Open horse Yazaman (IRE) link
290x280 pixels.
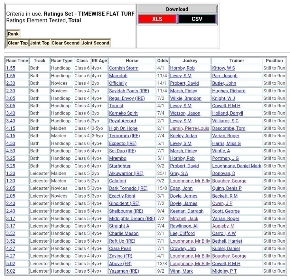pos(124,271)
